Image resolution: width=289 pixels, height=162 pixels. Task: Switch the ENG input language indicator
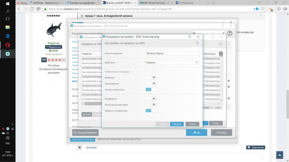tap(8, 143)
